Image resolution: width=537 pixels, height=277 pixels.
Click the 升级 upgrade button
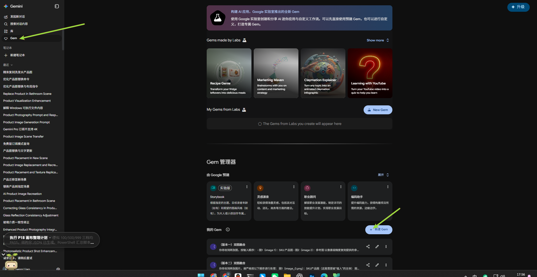click(518, 7)
